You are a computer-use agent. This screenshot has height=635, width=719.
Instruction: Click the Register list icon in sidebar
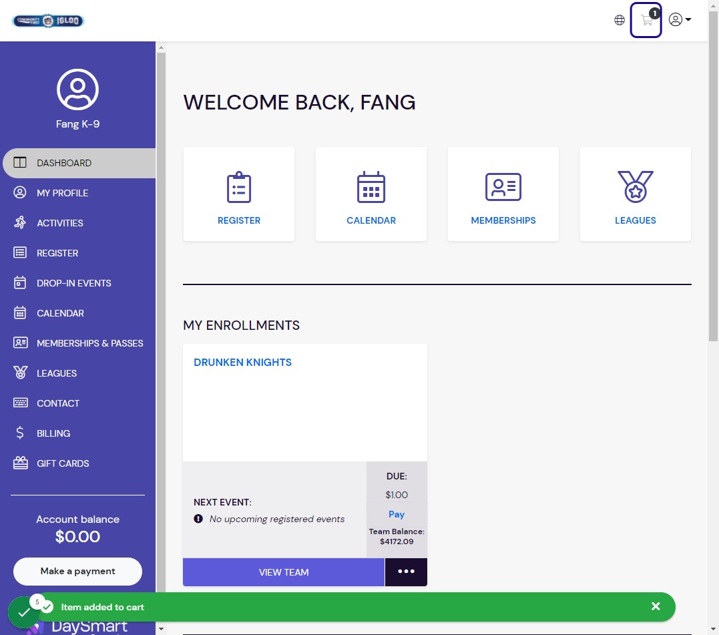[x=20, y=252]
